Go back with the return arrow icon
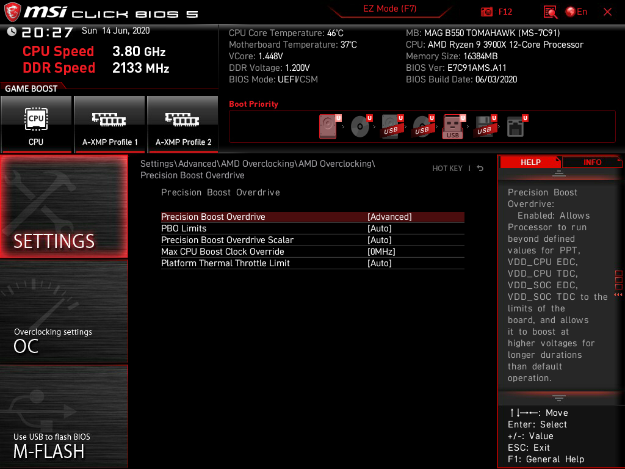 [x=480, y=169]
